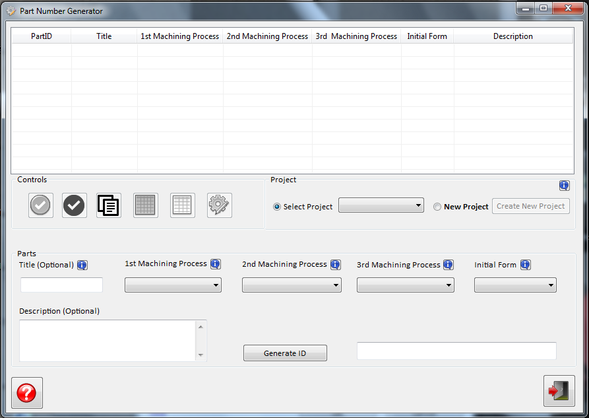Screen dimensions: 589x418
Task: Enable the New Project radio button
Action: [x=437, y=206]
